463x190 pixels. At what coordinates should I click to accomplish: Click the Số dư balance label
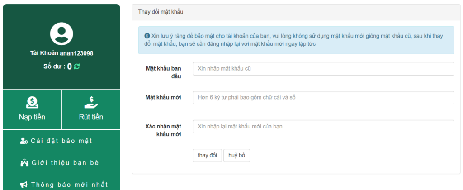tap(54, 66)
